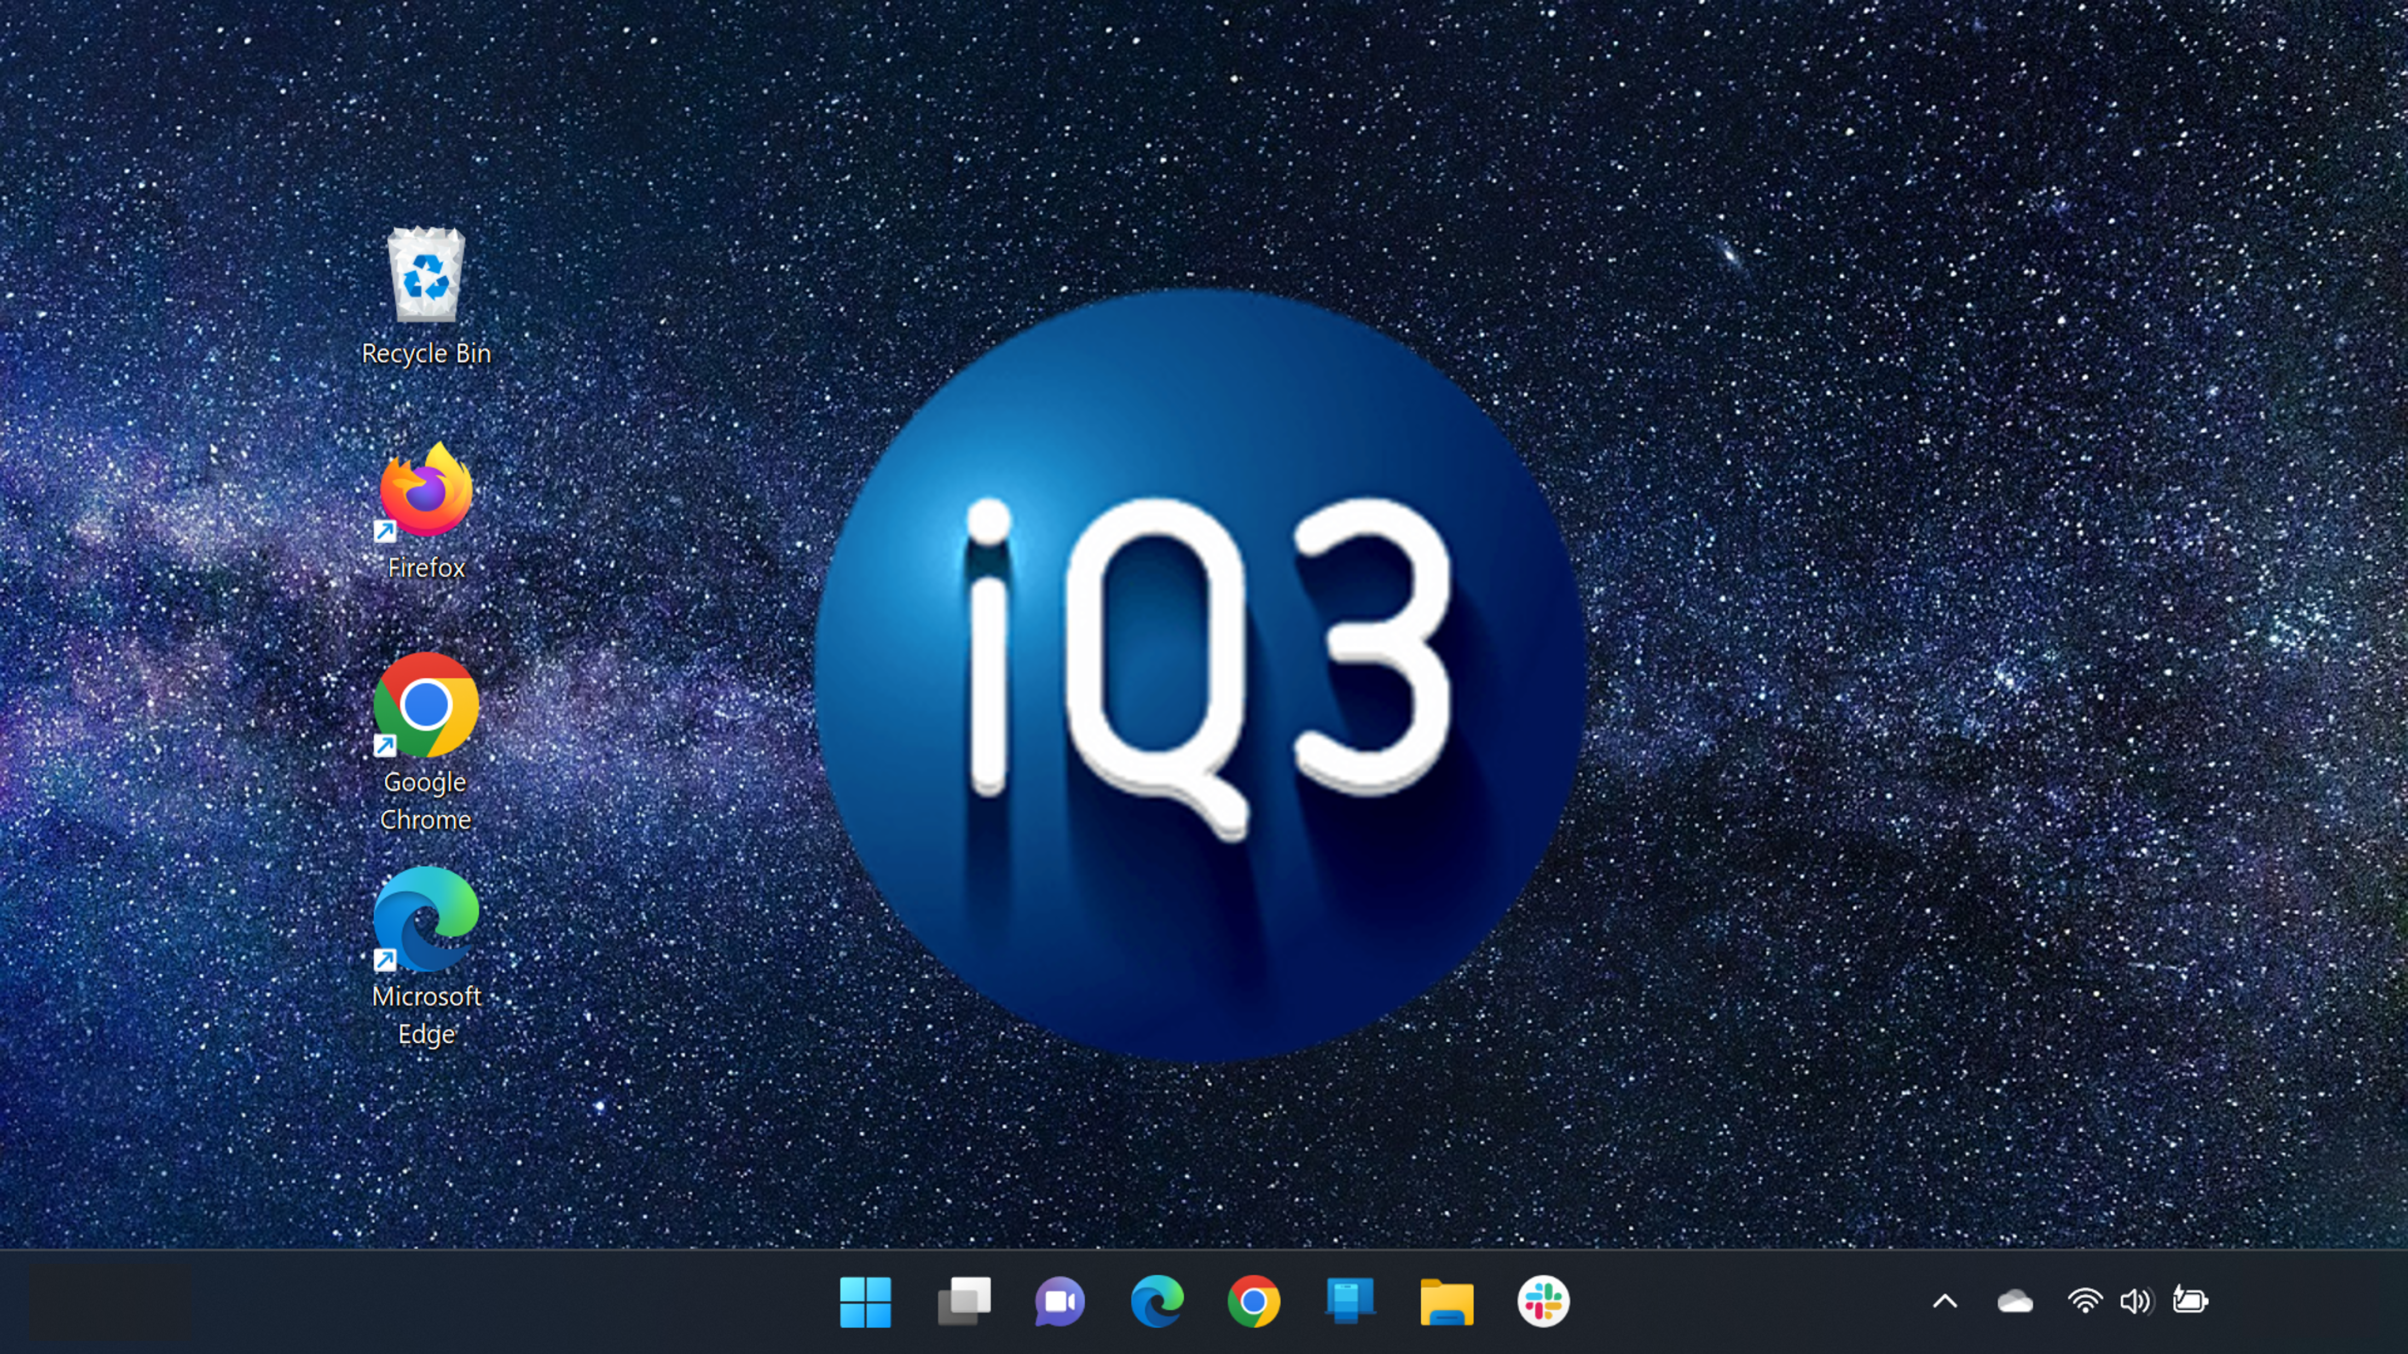This screenshot has height=1354, width=2408.
Task: Launch Teams Chat from the taskbar
Action: (x=1060, y=1301)
